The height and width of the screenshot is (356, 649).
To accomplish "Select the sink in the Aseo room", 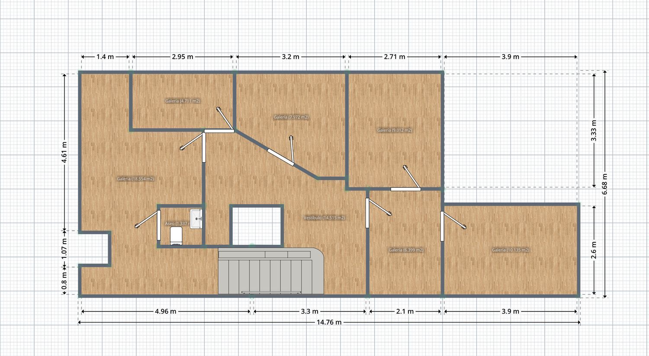I will point(196,218).
